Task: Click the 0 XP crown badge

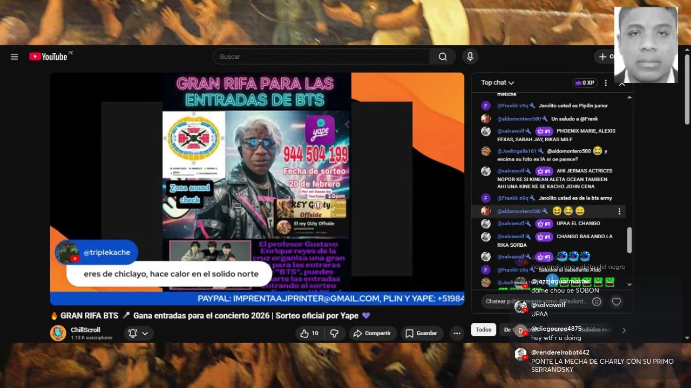Action: pos(585,83)
